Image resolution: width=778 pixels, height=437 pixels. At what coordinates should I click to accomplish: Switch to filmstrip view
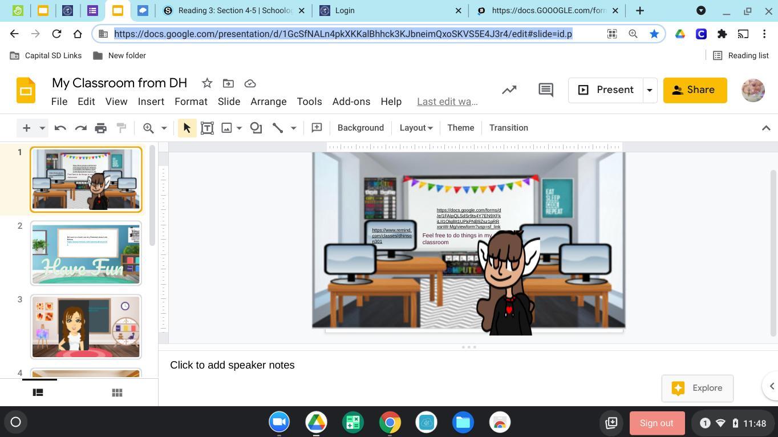coord(38,393)
